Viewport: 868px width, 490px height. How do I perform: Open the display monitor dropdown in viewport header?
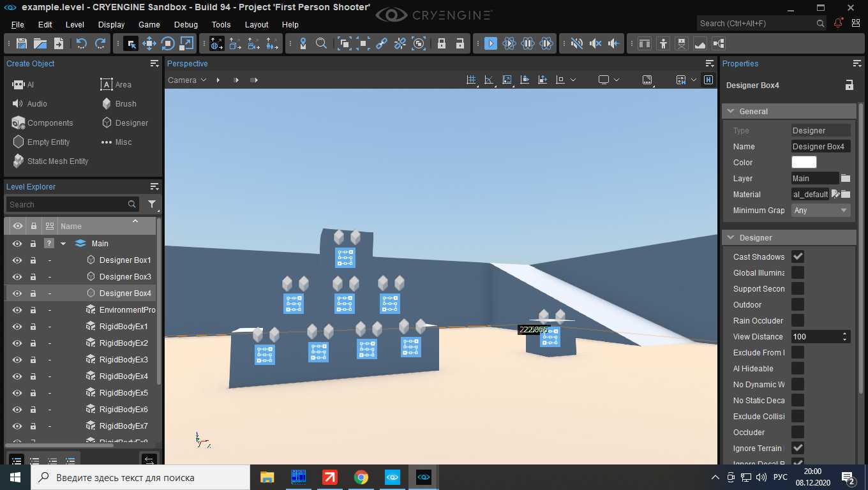[x=609, y=80]
